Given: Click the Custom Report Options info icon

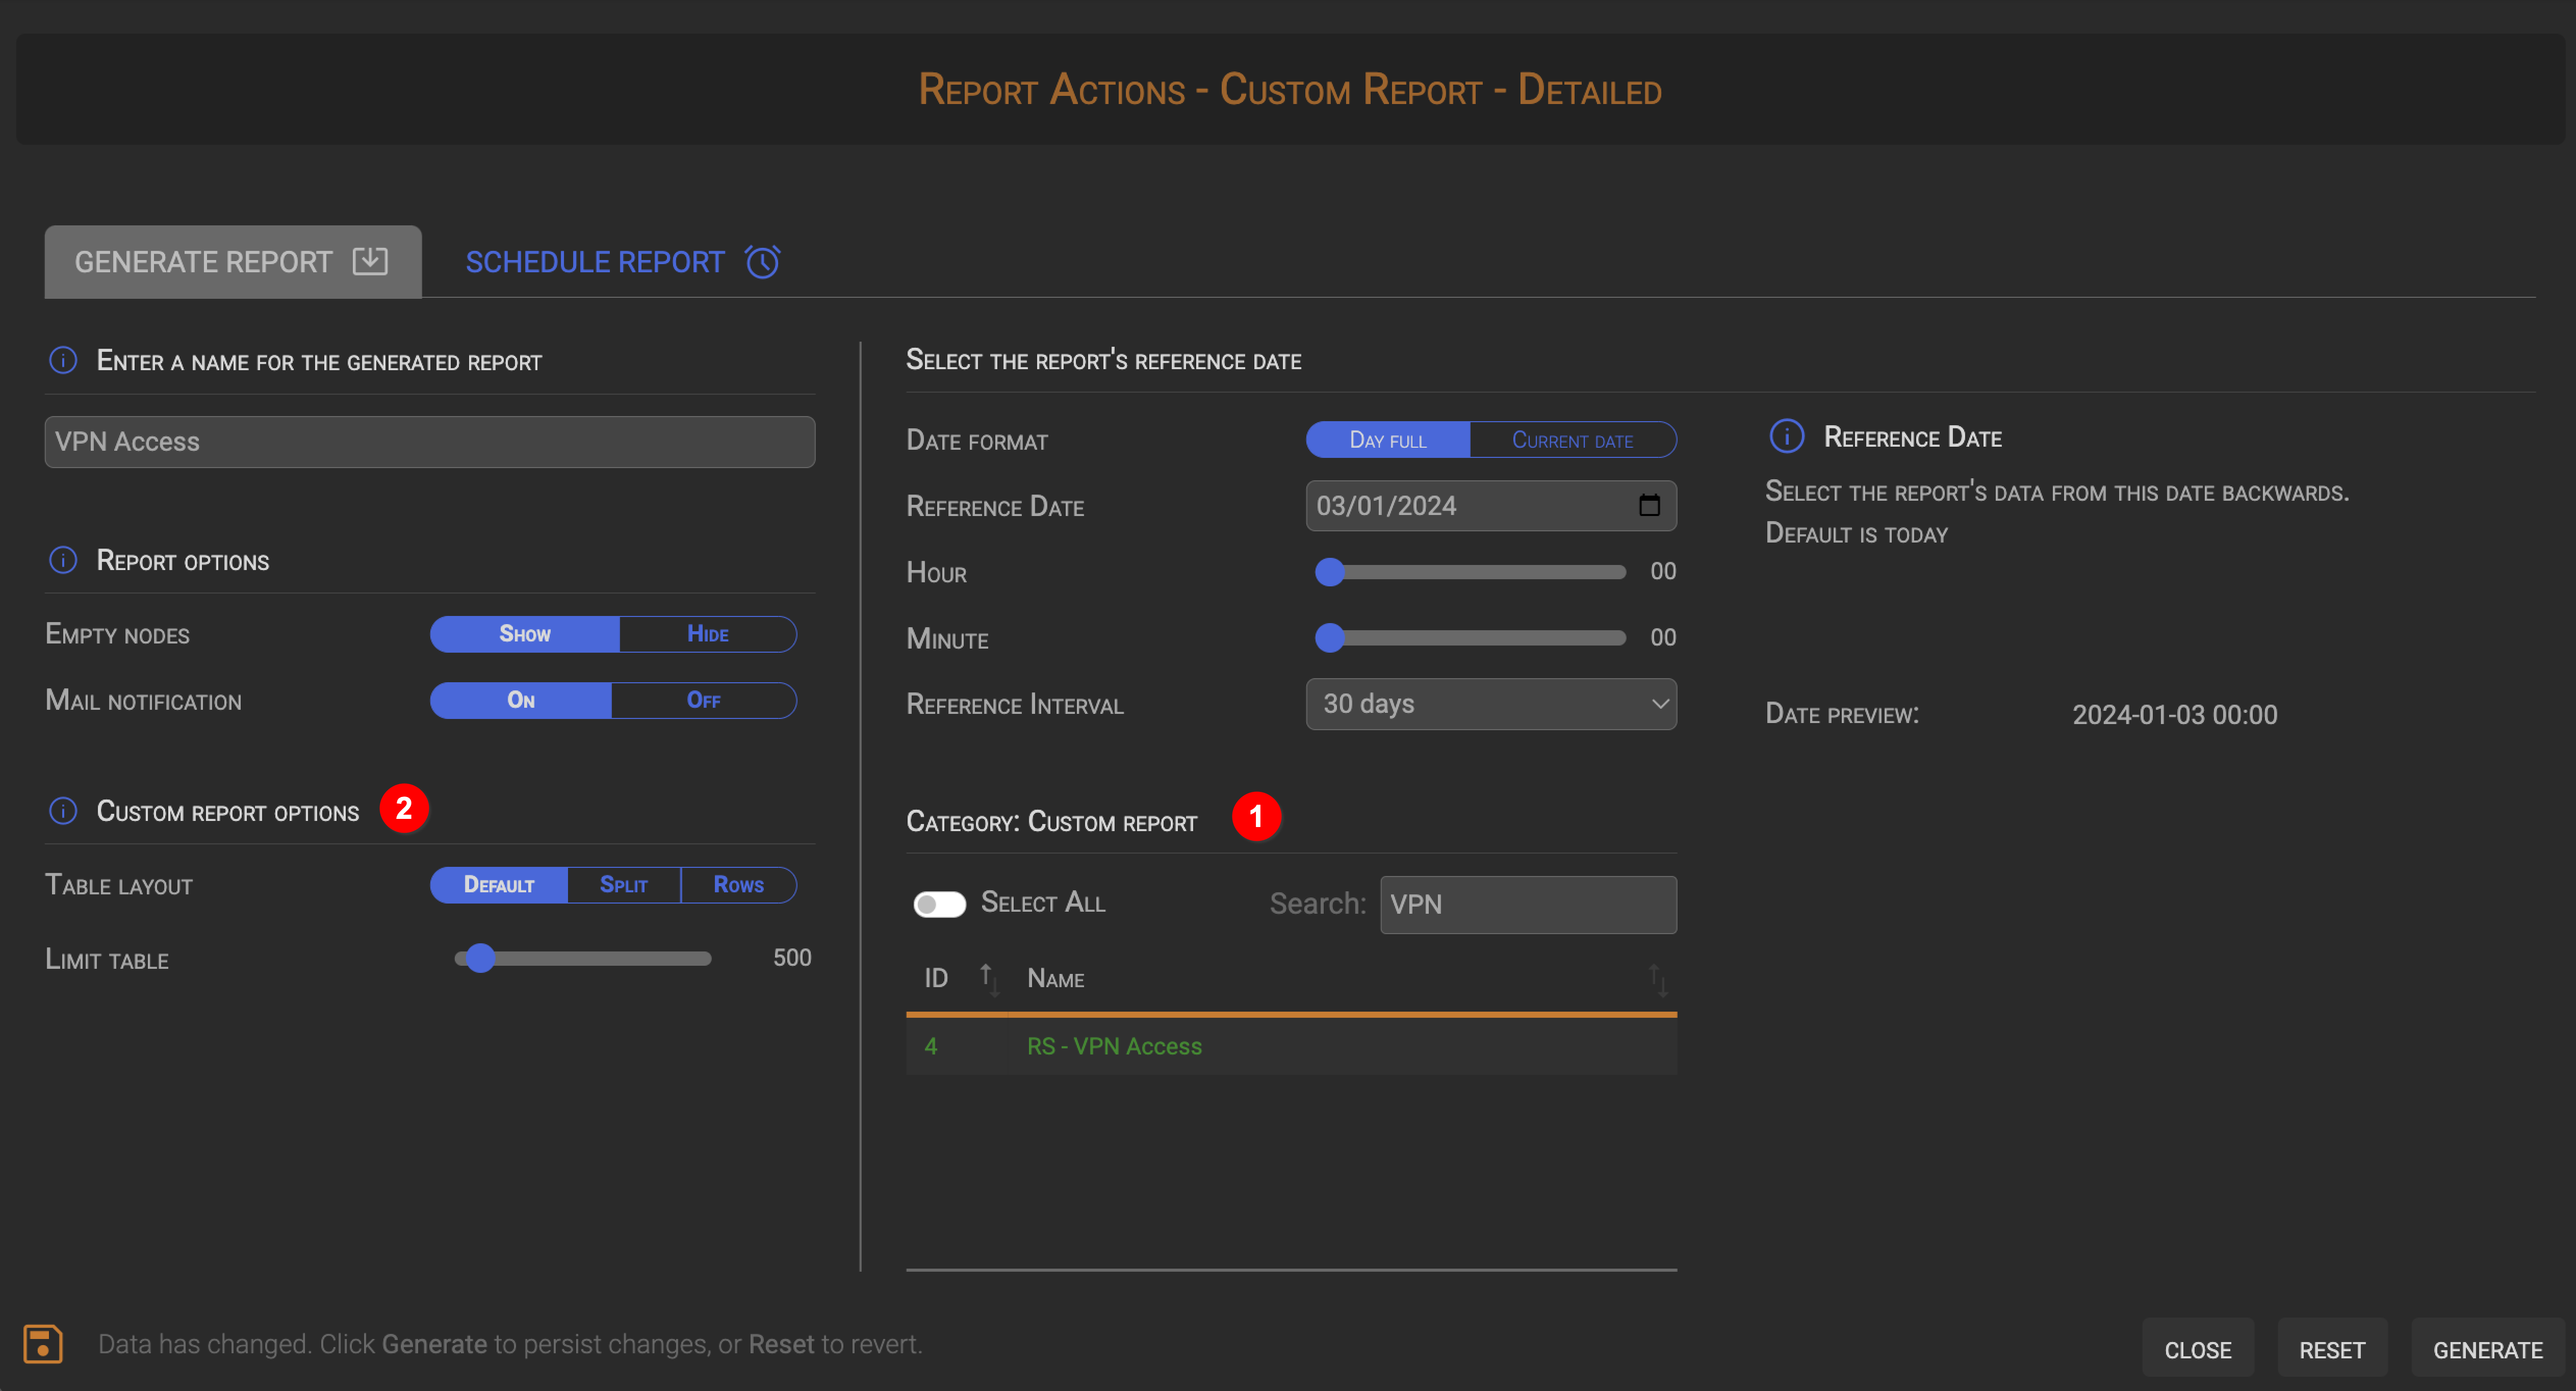Looking at the screenshot, I should tap(63, 811).
